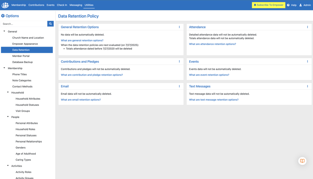Select Database Backup in sidebar

(x=22, y=62)
